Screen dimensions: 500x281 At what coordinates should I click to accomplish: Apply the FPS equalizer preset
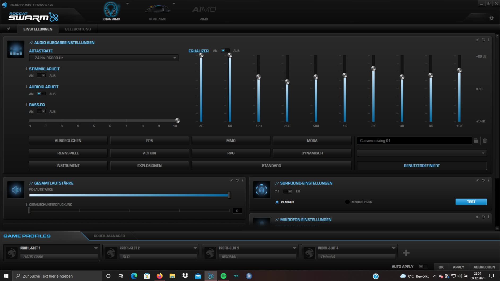click(x=149, y=141)
